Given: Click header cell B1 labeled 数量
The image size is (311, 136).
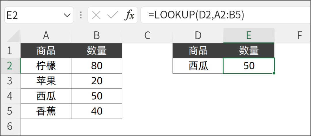Looking at the screenshot, I should 96,51.
